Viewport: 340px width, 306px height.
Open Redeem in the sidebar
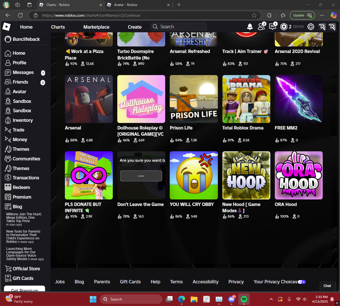17,188
